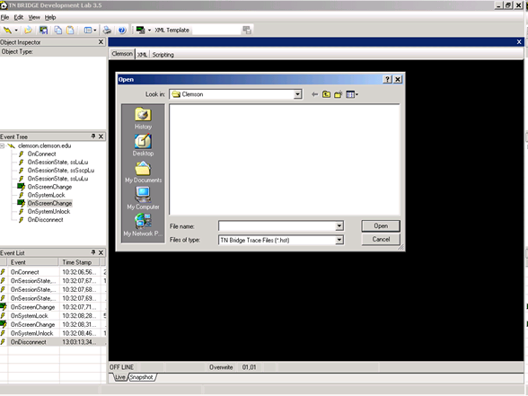Image resolution: width=528 pixels, height=396 pixels.
Task: Click the Print toolbar icon
Action: 107,31
